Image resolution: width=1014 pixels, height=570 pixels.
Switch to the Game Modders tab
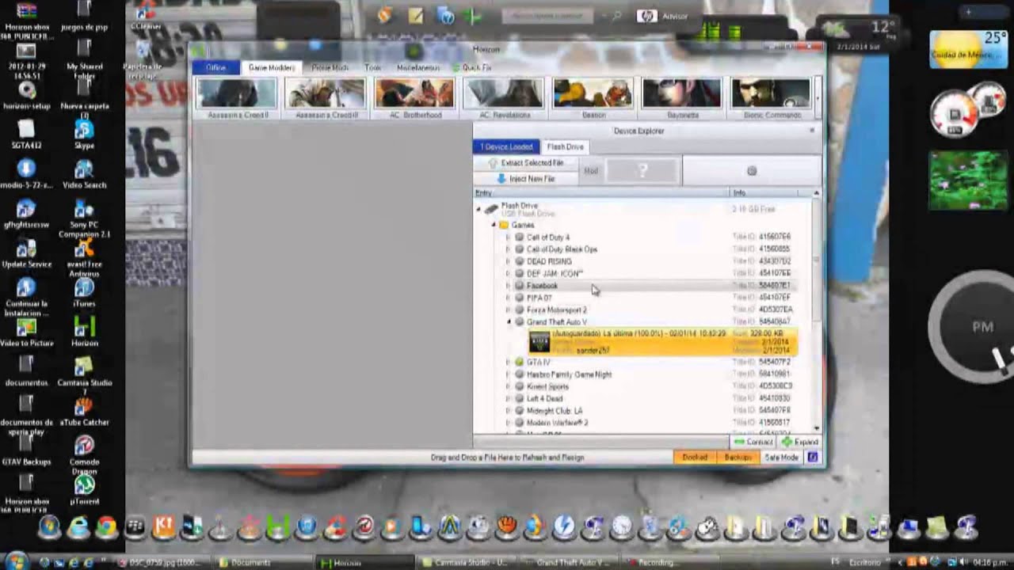[x=271, y=68]
